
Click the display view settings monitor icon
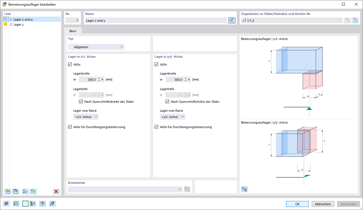(42, 204)
